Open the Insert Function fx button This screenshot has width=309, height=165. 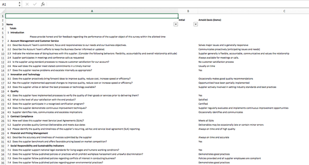(x=43, y=4)
